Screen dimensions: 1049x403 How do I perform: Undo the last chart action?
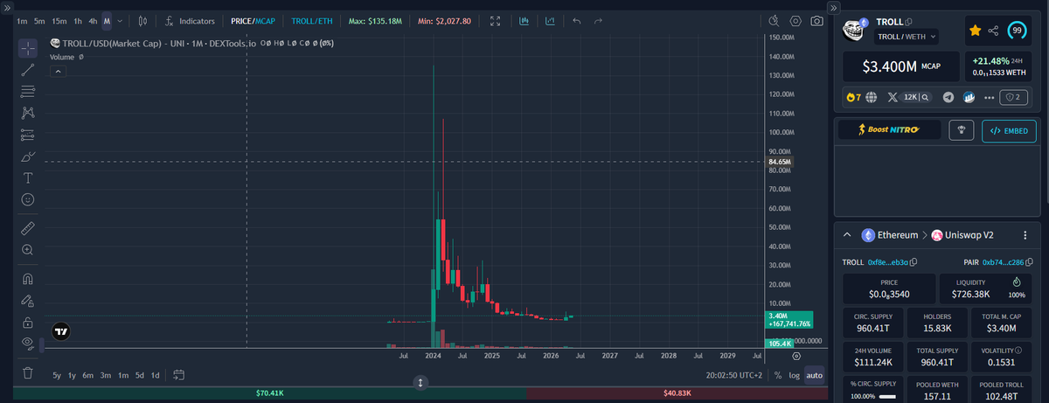577,20
